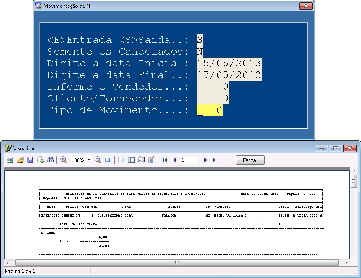The image size is (361, 278).
Task: Go to the first page of the report
Action: (x=165, y=160)
